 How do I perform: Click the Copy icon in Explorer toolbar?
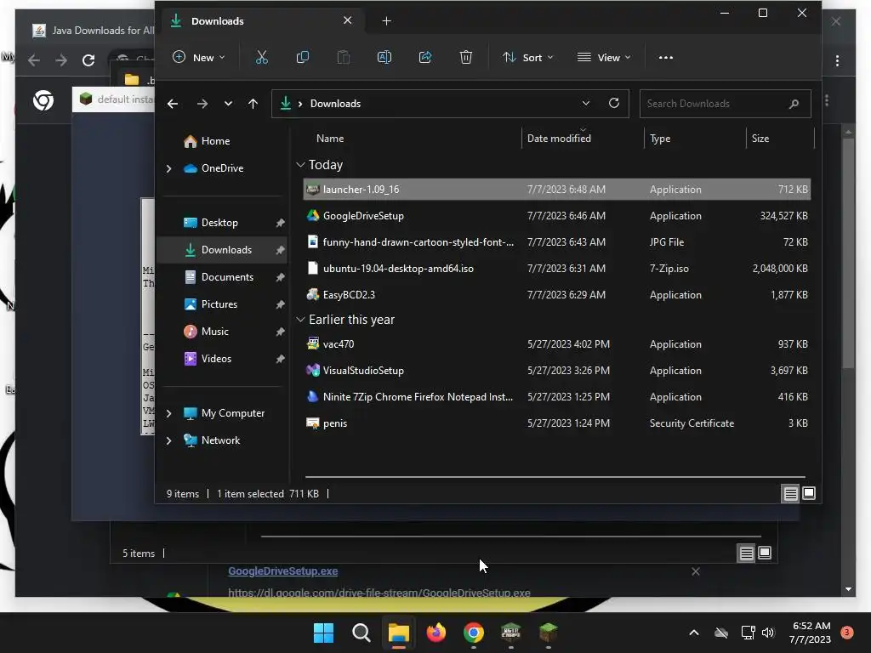[303, 57]
